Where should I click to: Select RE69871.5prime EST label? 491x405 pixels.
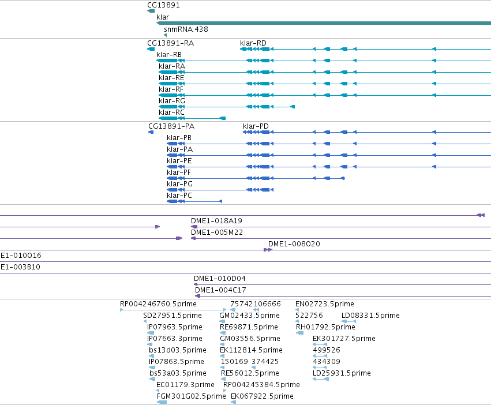tap(249, 327)
